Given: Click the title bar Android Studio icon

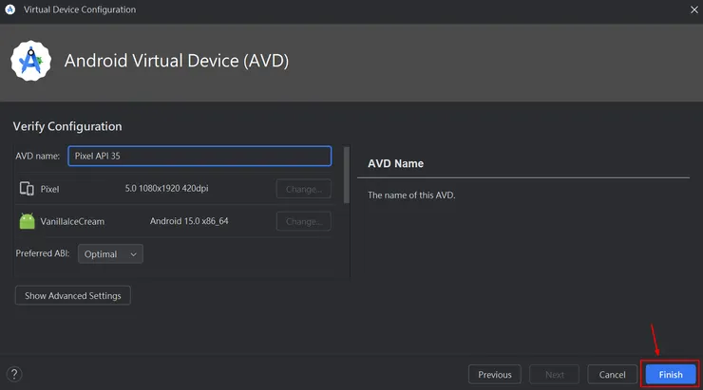Looking at the screenshot, I should tap(9, 9).
